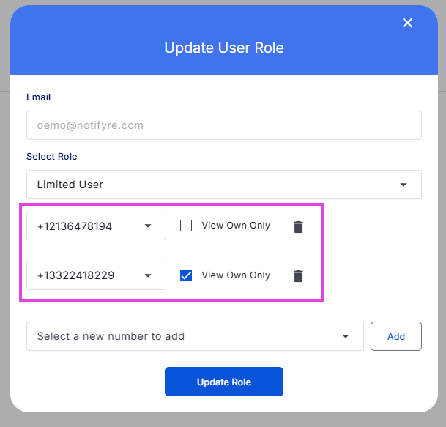Open the Limited User role dropdown
446x427 pixels.
(224, 185)
